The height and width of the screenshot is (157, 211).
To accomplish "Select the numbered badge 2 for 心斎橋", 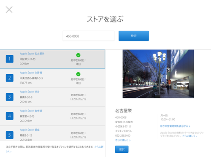I will [x=10, y=78].
